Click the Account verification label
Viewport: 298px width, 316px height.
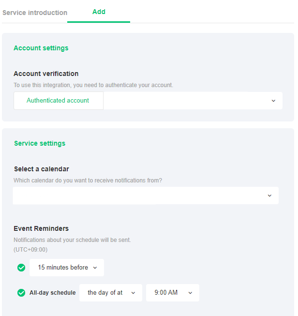(46, 74)
